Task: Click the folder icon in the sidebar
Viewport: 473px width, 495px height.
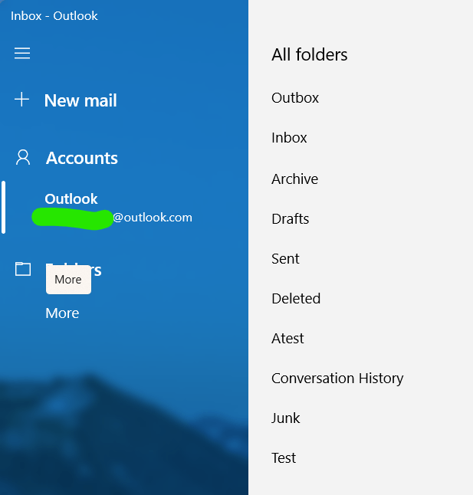Action: [23, 269]
